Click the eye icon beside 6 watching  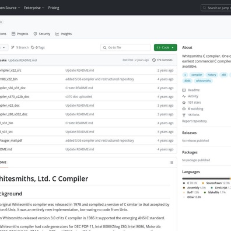point(184,108)
